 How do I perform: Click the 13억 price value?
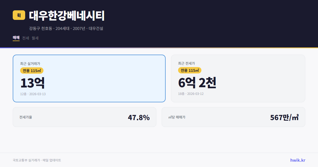pos(32,82)
